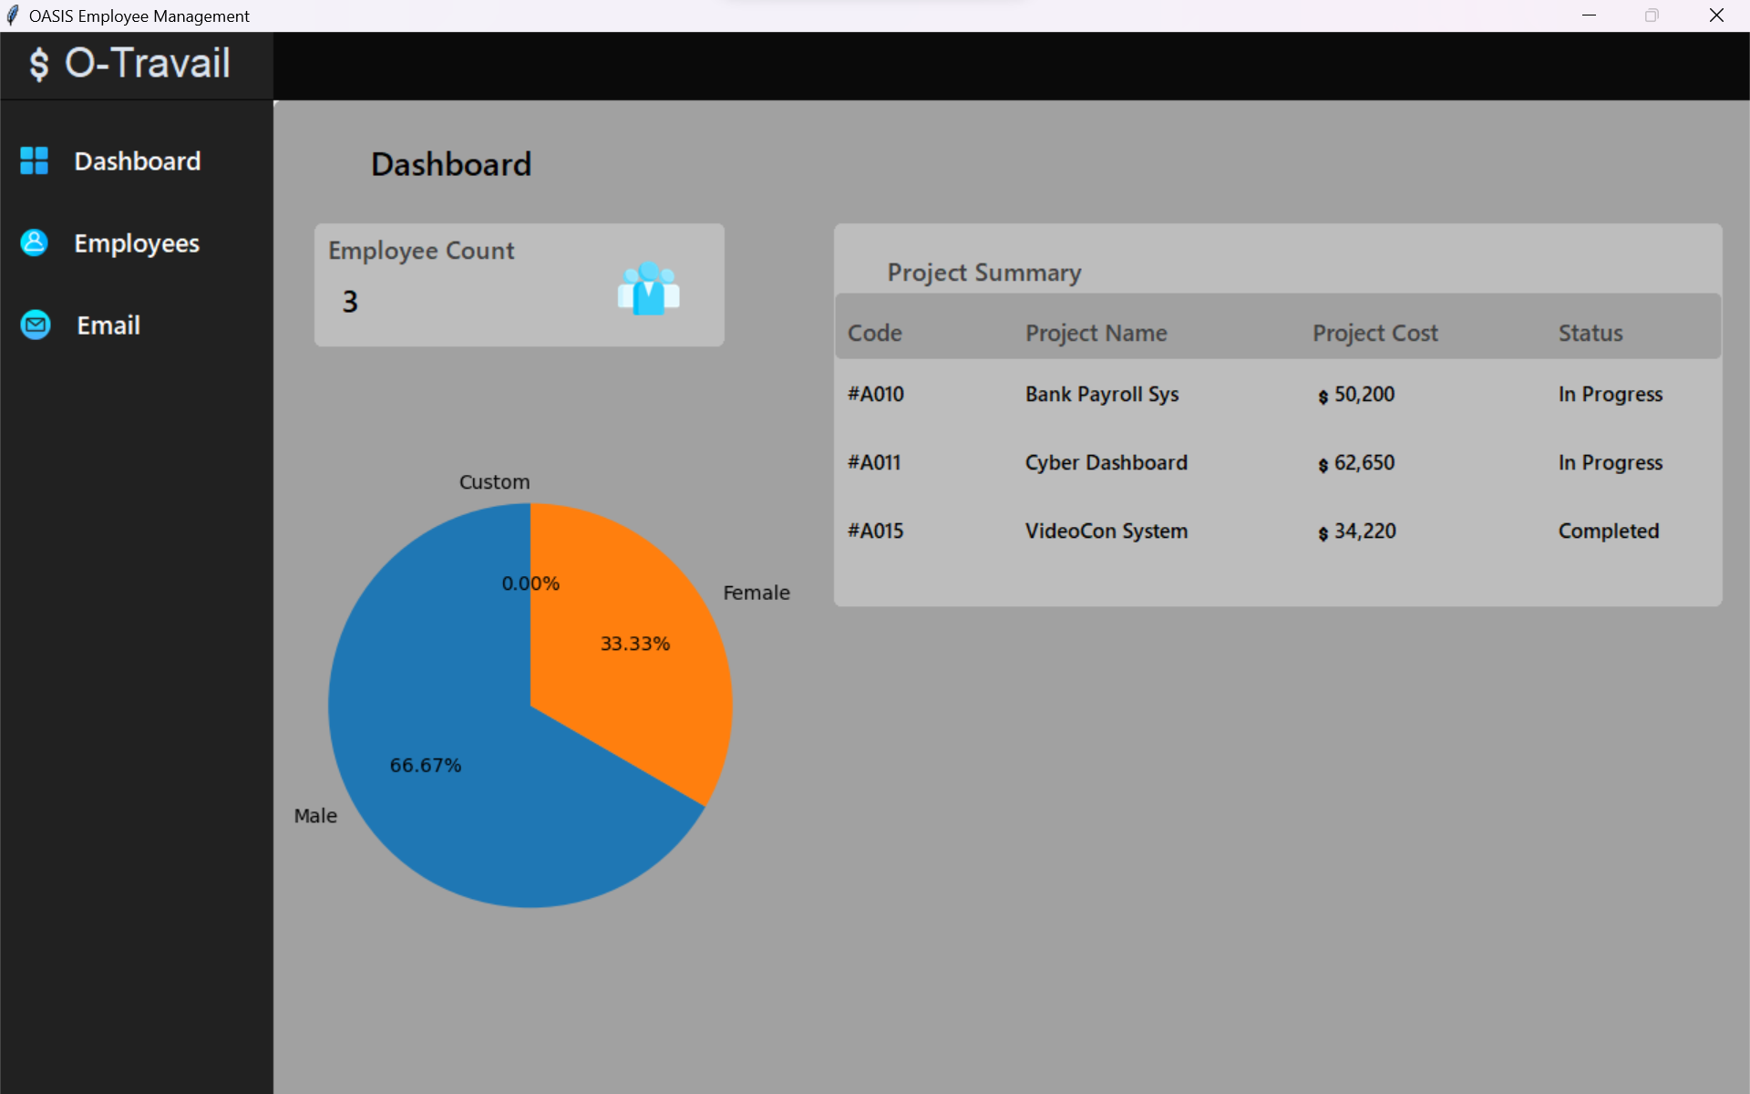Viewport: 1750px width, 1094px height.
Task: Click the dollar icon beside 50,200 cost
Action: pos(1322,396)
